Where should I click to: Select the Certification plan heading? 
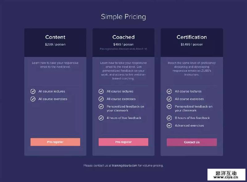192,37
